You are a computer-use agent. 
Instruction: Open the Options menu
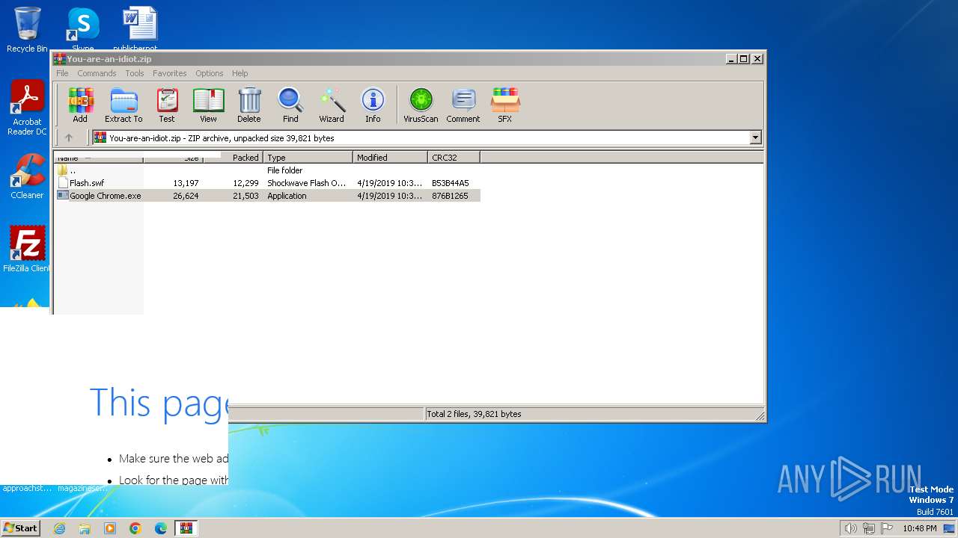(210, 73)
